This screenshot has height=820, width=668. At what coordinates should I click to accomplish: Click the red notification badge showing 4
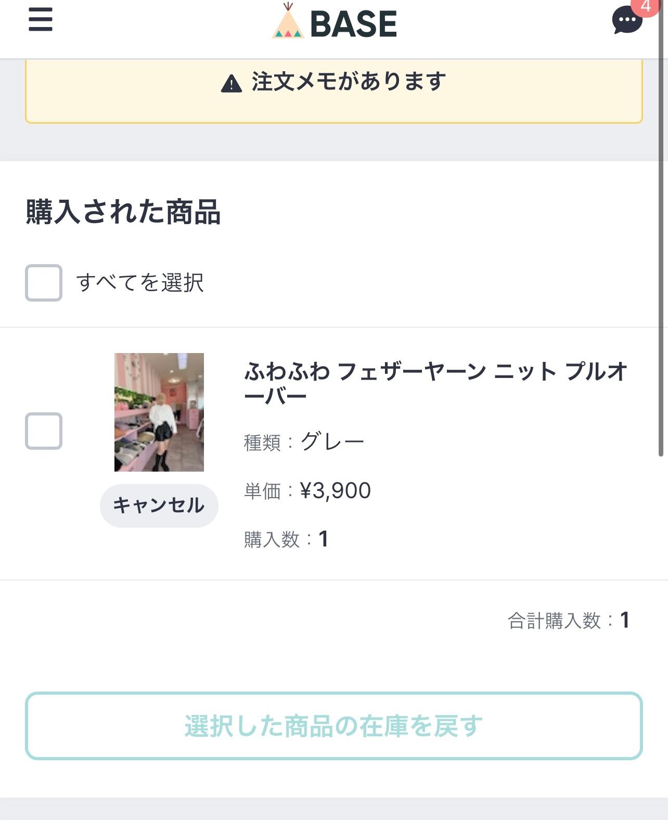click(x=646, y=7)
